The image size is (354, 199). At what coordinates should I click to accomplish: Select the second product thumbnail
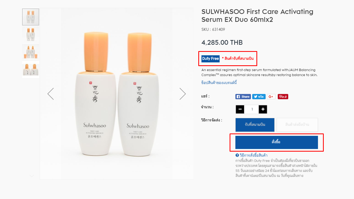tap(31, 34)
